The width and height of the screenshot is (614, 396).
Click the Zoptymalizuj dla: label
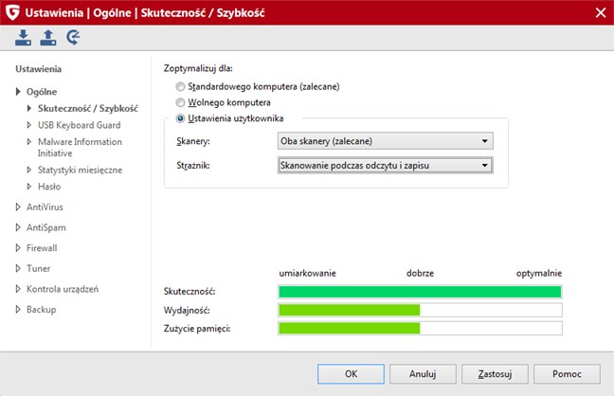point(198,68)
